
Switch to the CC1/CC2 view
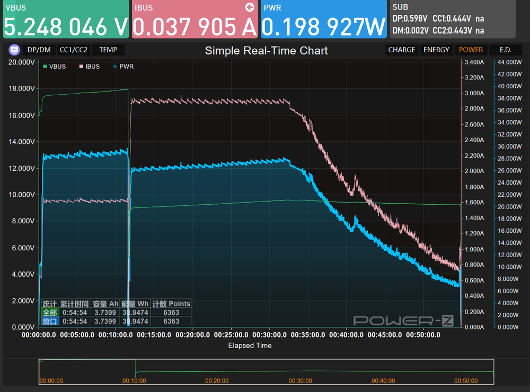(x=74, y=50)
